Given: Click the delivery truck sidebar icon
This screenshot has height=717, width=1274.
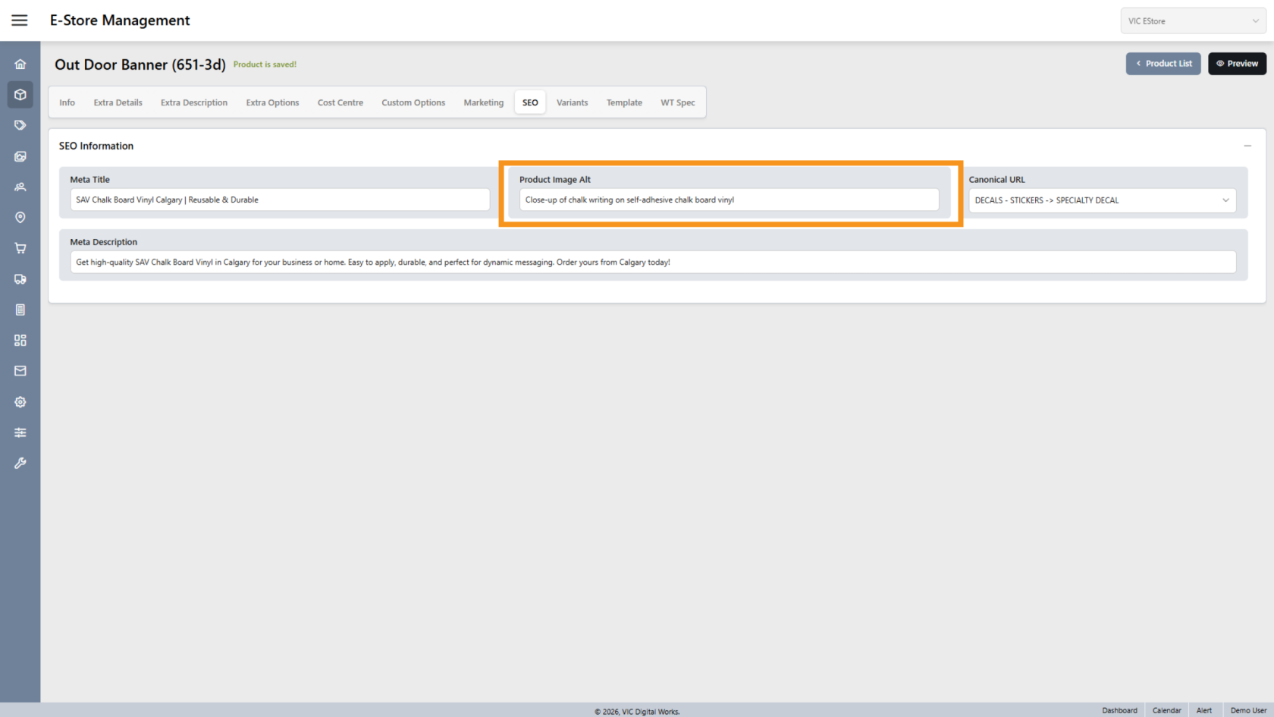Looking at the screenshot, I should click(20, 279).
